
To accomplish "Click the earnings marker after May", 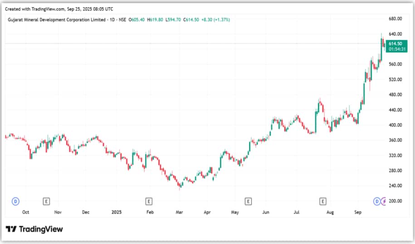I will click(x=248, y=200).
